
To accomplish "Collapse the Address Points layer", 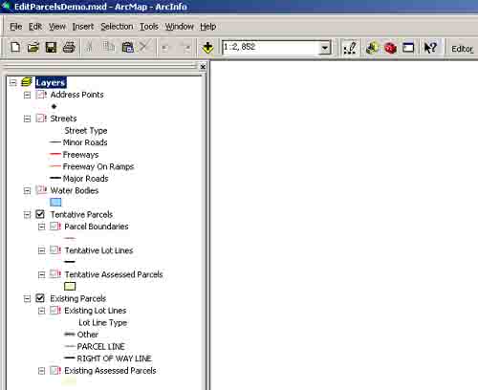I will (x=27, y=95).
